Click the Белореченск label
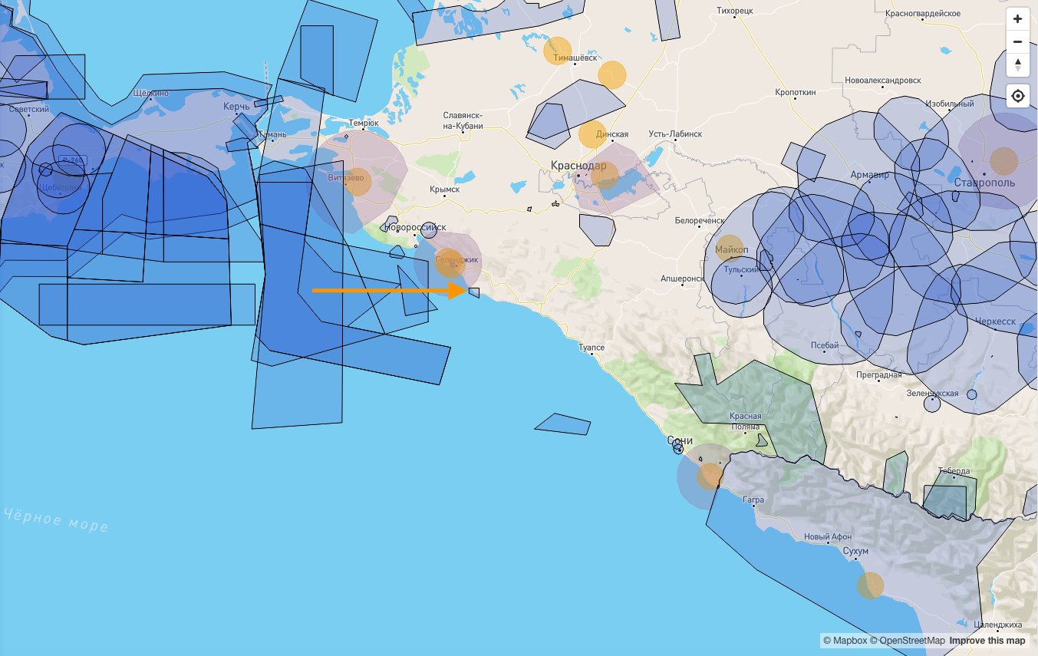 point(699,220)
